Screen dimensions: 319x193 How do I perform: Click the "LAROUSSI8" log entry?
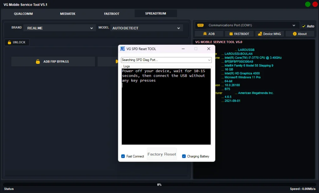(x=246, y=50)
